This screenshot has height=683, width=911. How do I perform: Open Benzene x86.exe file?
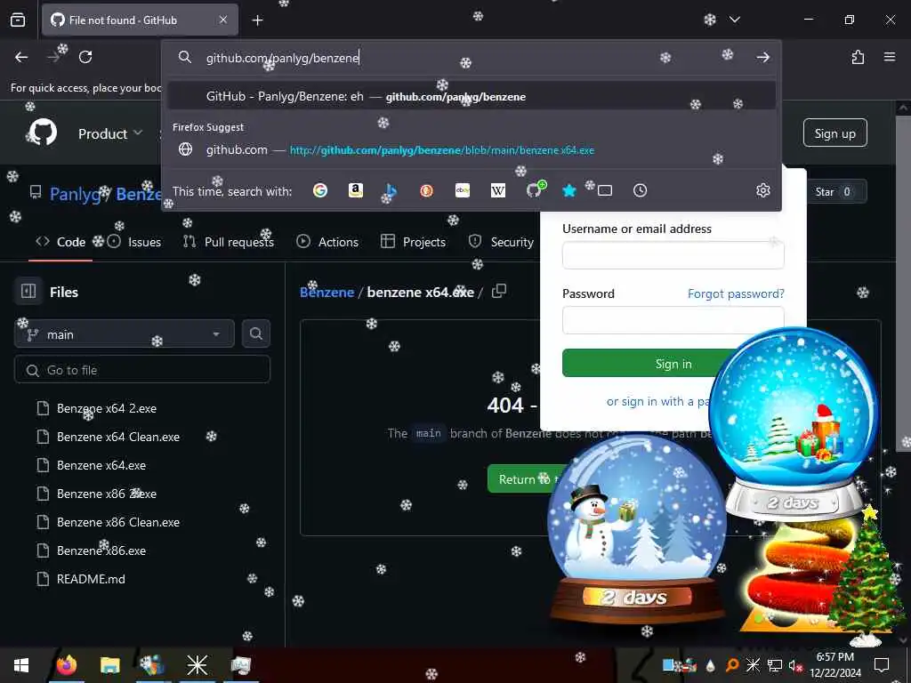pos(101,550)
